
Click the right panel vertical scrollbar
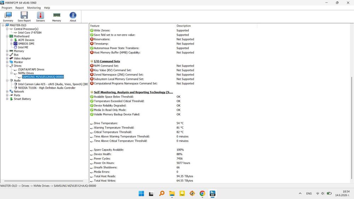352,128
